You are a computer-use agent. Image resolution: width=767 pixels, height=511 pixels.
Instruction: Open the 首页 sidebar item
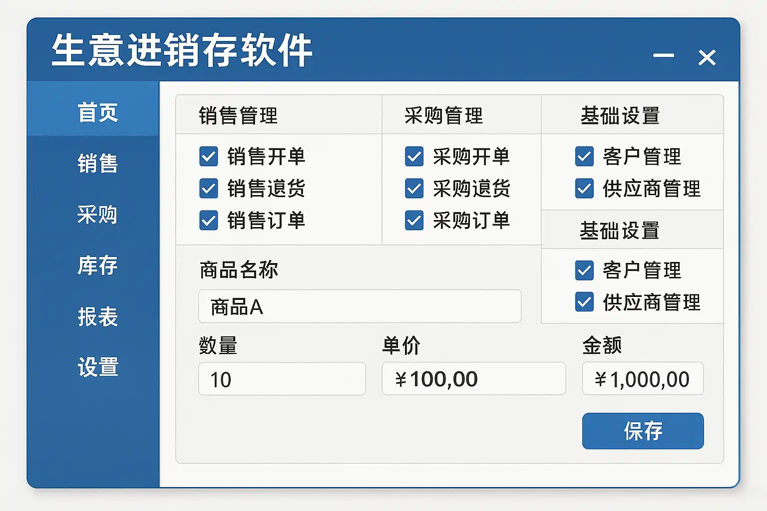point(97,112)
